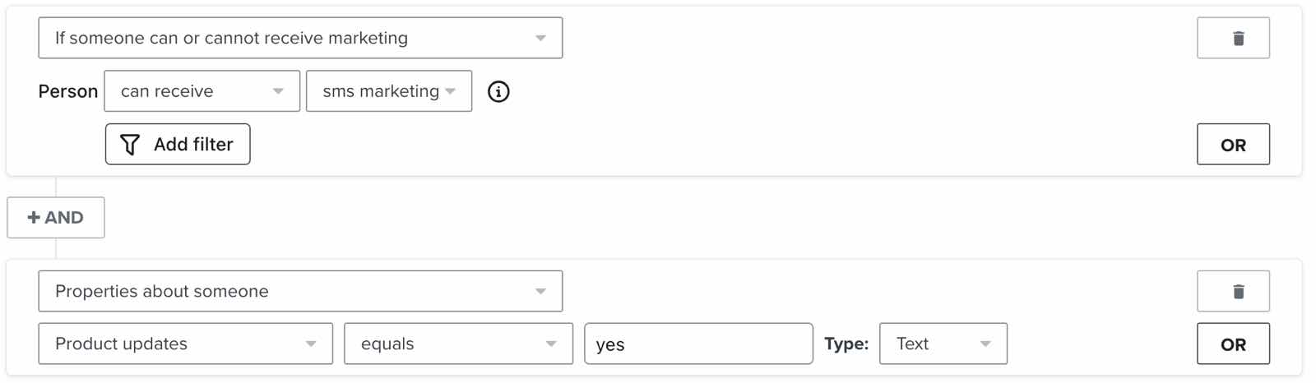
Task: Open the 'If someone can or cannot receive marketing' dropdown
Action: (300, 39)
